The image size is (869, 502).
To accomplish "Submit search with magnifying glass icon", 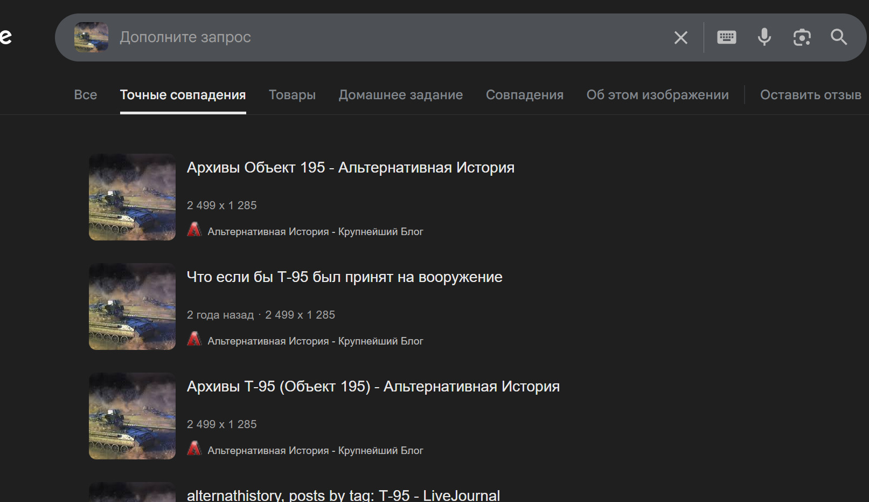I will click(839, 37).
